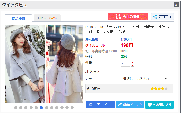The height and width of the screenshot is (113, 181).
Task: Select the first image carousel dot
Action: click(16, 108)
